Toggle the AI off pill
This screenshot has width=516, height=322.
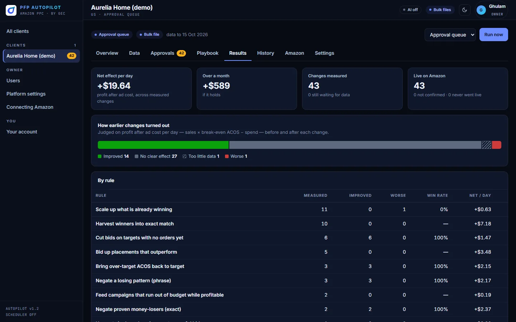tap(410, 10)
